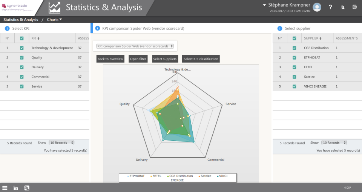Open the help question mark icon
Viewport: 362px width, 192px height.
[x=330, y=7]
